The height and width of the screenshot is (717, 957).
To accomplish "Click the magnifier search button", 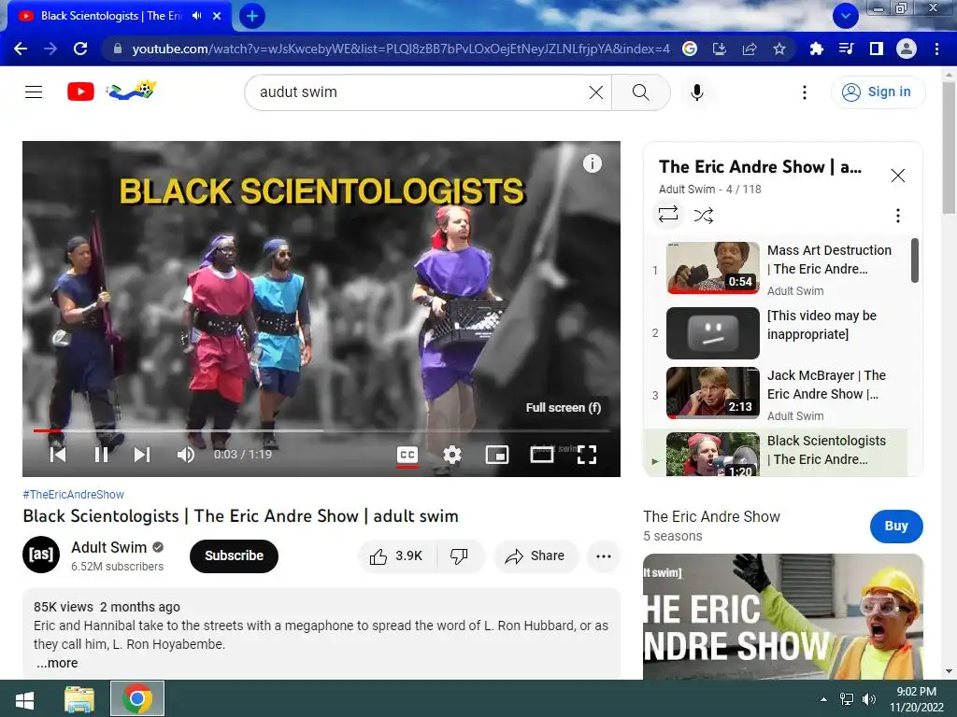I will tap(640, 92).
